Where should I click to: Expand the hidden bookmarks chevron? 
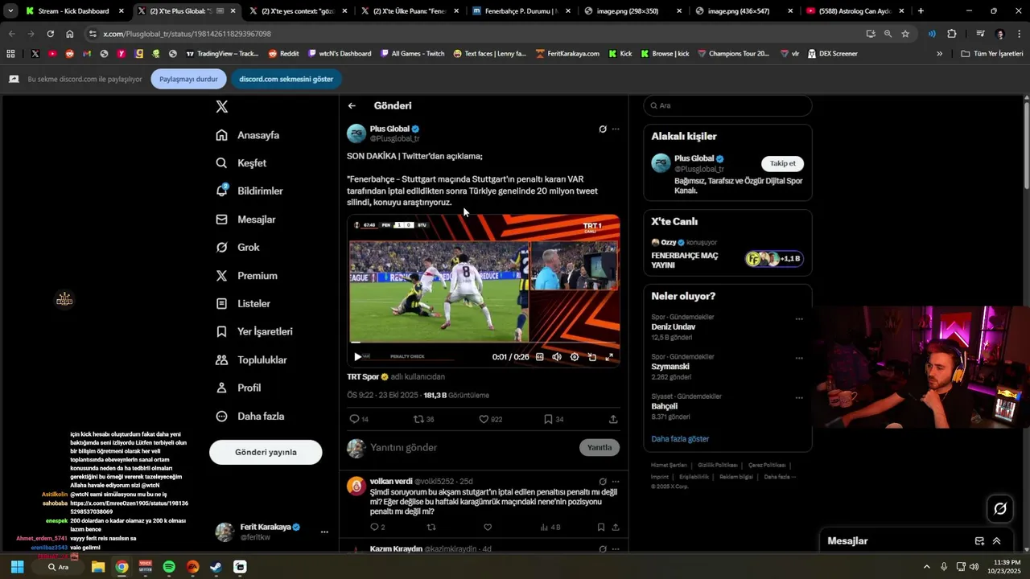tap(939, 54)
